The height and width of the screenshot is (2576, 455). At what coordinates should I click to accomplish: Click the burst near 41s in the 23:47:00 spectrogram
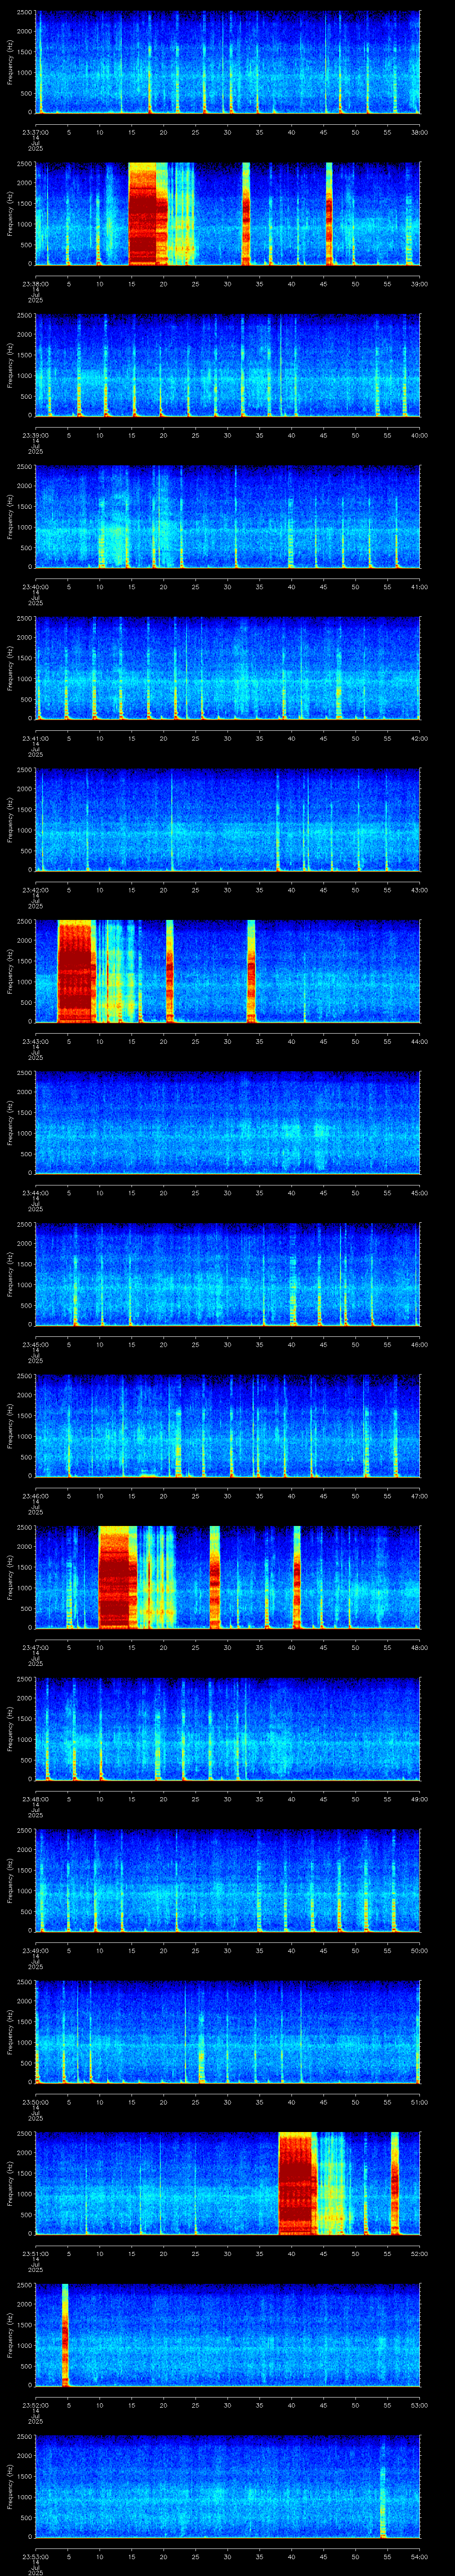click(297, 1577)
